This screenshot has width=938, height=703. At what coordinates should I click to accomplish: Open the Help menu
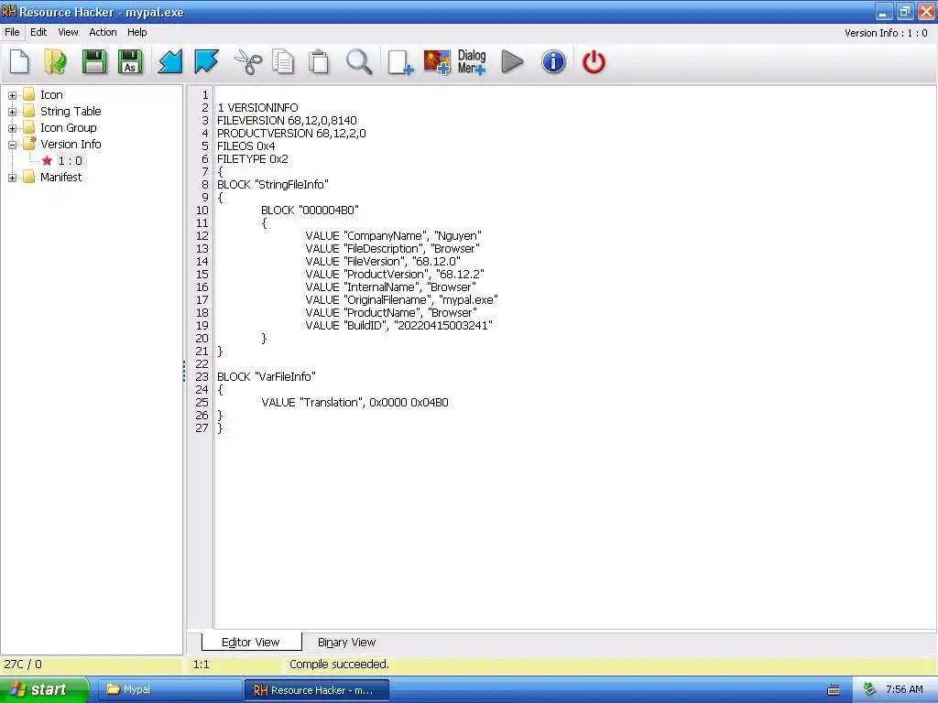point(137,32)
